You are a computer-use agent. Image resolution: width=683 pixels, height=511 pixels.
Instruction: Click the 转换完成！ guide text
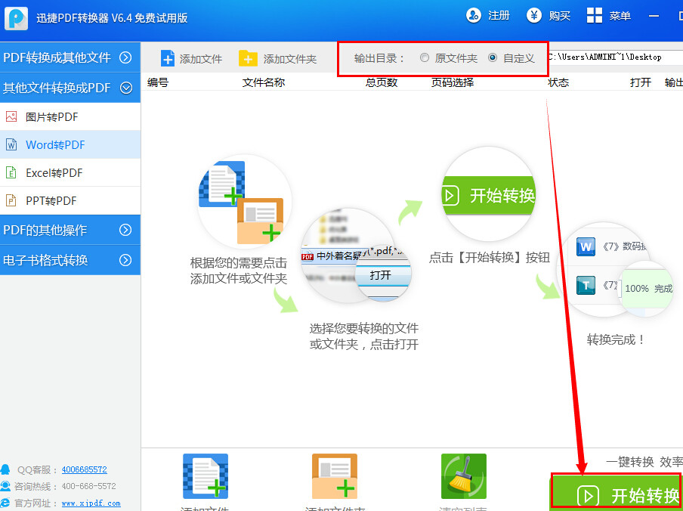tap(616, 340)
